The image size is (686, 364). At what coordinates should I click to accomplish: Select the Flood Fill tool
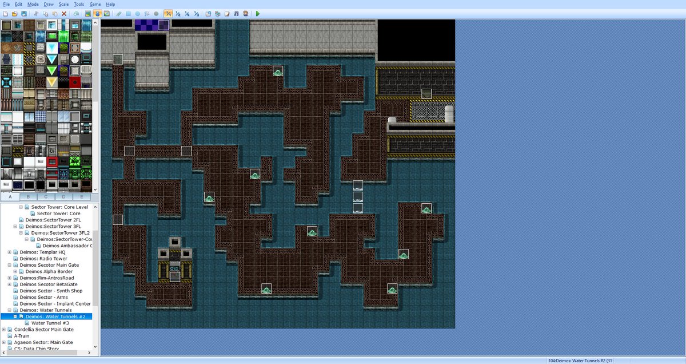coord(147,13)
